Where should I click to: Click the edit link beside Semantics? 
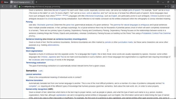pyautogui.click(x=41, y=71)
